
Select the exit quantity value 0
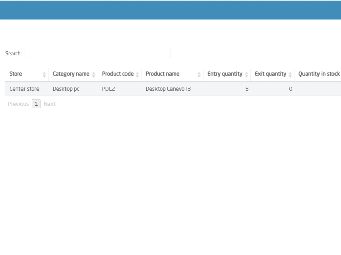click(291, 89)
